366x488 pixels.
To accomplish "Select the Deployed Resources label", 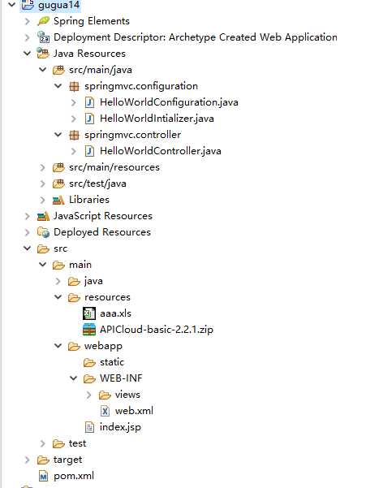I will tap(102, 232).
